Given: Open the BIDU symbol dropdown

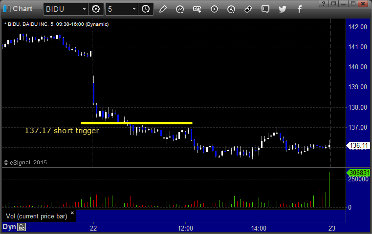Looking at the screenshot, I should point(84,9).
